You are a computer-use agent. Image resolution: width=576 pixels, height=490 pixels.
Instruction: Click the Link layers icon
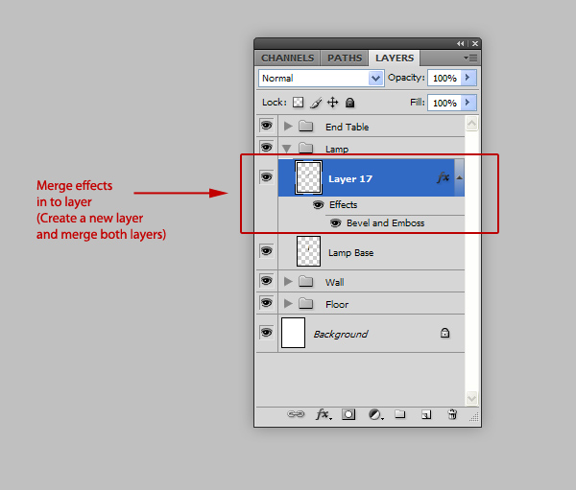pos(297,414)
